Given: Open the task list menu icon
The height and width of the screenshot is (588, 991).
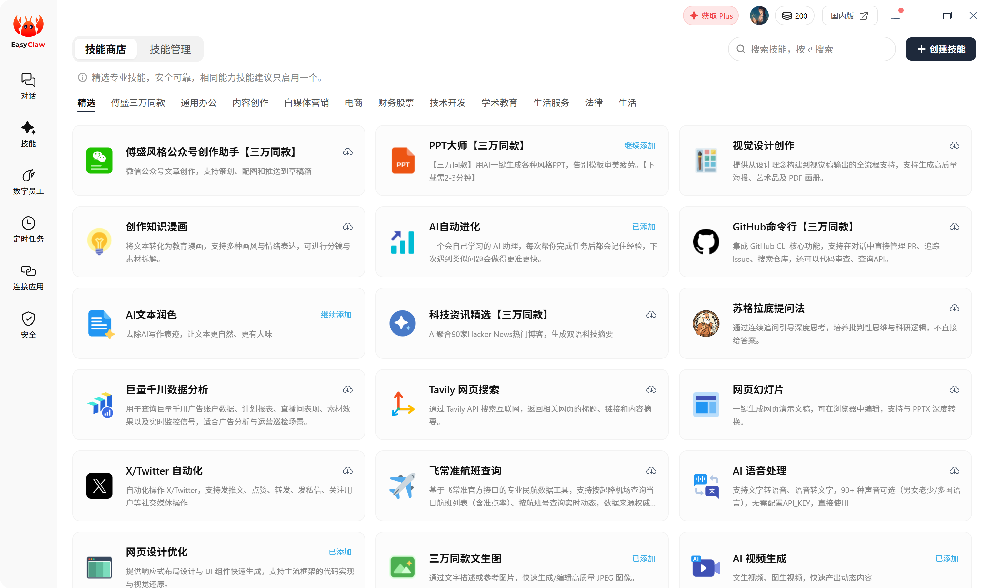Looking at the screenshot, I should pyautogui.click(x=896, y=15).
